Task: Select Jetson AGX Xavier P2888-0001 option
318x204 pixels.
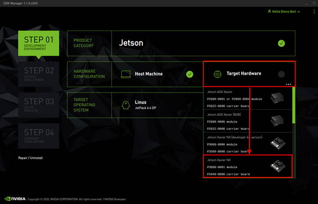Action: tap(248, 98)
